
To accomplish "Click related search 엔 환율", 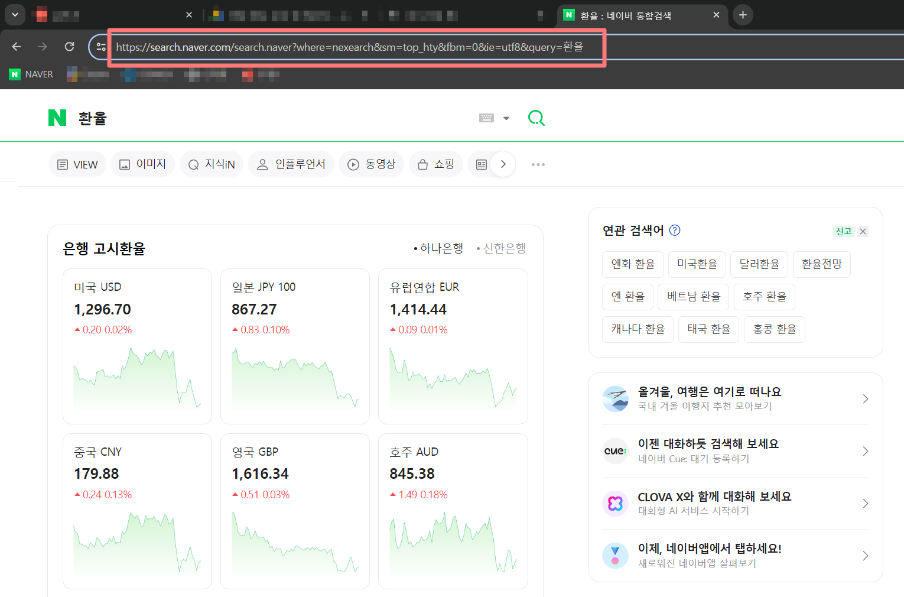I will click(x=627, y=297).
